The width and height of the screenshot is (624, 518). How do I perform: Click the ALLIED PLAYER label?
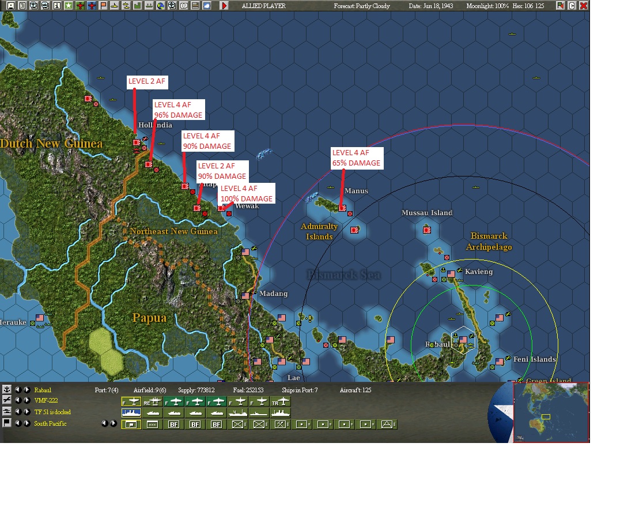click(x=264, y=6)
